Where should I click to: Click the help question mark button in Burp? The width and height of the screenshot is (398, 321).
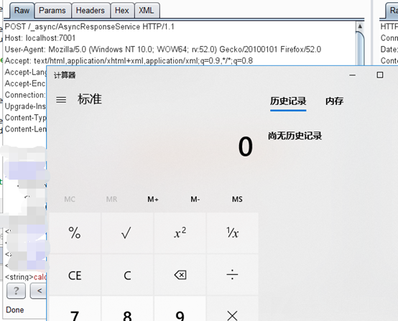click(x=16, y=291)
